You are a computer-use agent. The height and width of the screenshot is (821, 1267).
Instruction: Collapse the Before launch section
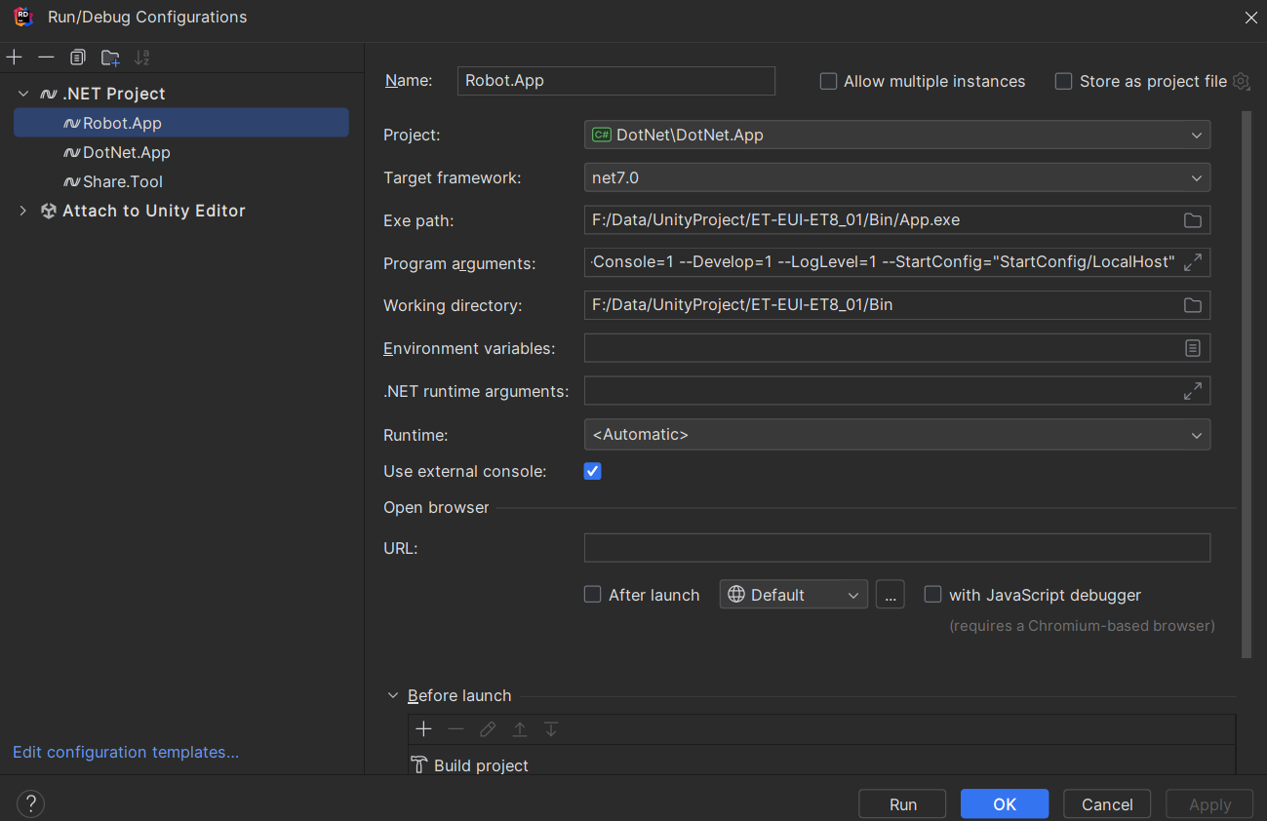point(393,695)
